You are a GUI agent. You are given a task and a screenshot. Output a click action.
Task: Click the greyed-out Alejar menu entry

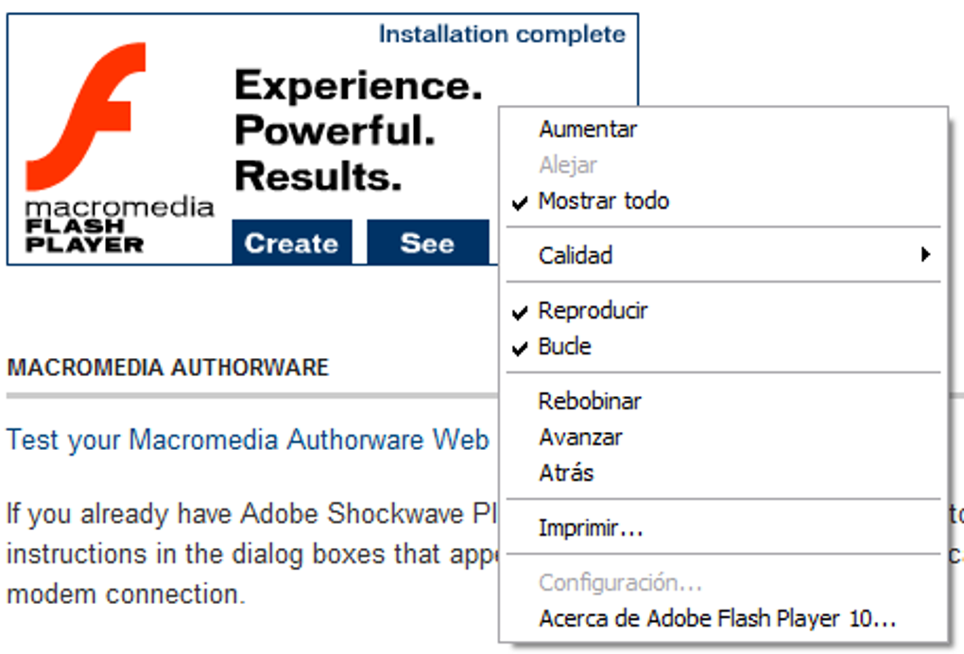click(568, 165)
